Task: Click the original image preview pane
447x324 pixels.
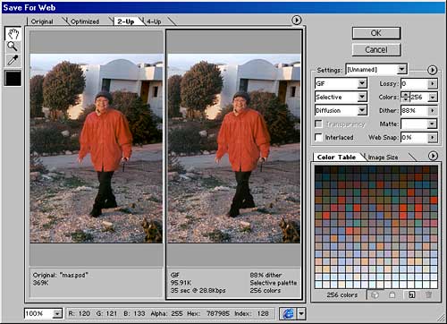Action: click(97, 149)
